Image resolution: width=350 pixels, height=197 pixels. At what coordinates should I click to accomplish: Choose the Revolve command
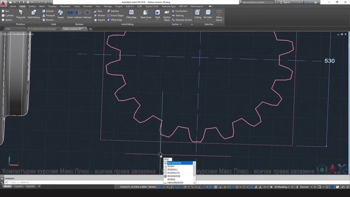(x=48, y=20)
